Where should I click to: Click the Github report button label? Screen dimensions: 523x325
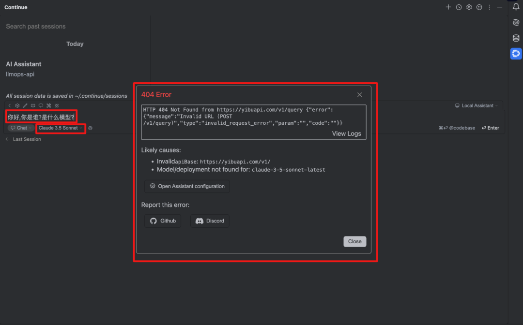(x=168, y=221)
